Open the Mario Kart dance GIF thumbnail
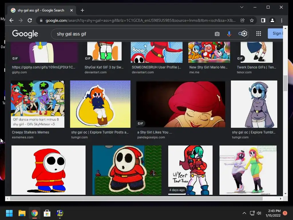Screen dimensions: 293x220 tap(37, 104)
